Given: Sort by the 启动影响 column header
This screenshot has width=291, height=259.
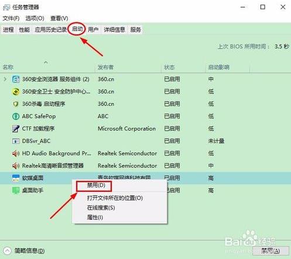Looking at the screenshot, I should point(218,67).
